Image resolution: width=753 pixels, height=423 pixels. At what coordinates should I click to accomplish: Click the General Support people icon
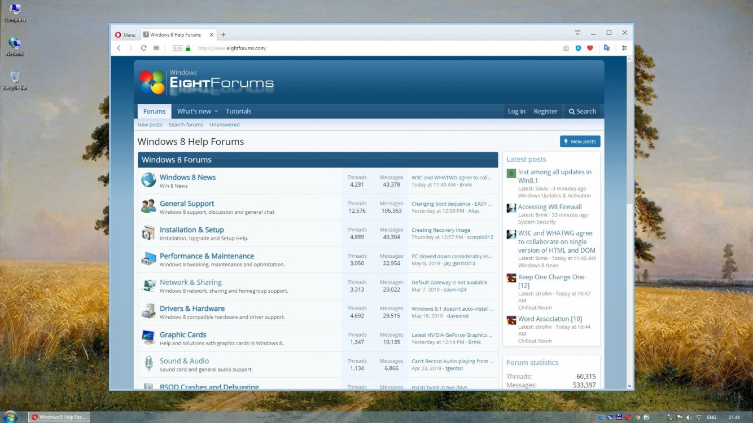(x=148, y=206)
